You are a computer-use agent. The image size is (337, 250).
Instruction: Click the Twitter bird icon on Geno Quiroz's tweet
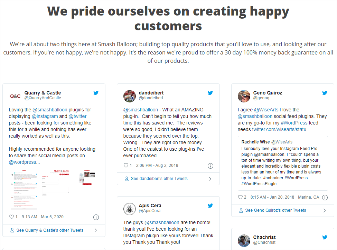[325, 92]
